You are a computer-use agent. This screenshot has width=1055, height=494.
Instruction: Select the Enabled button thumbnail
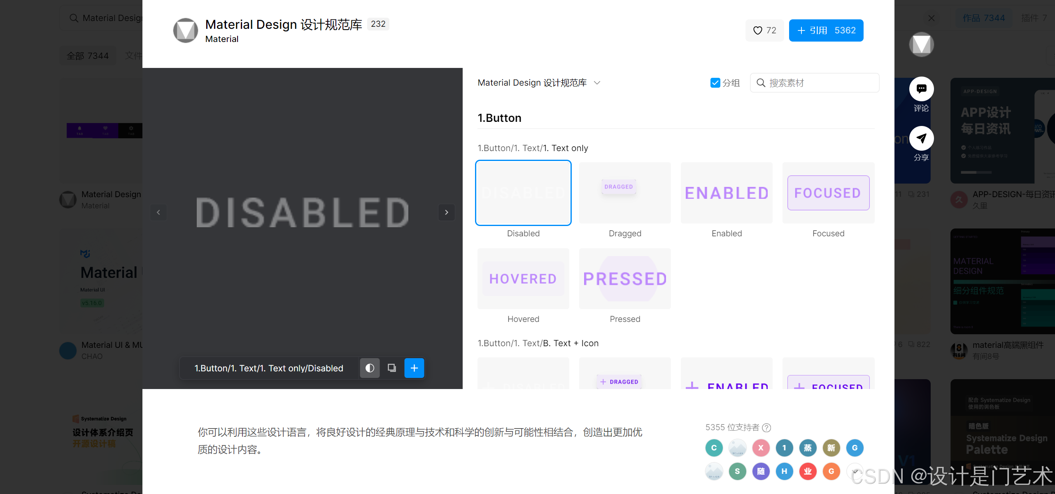[x=727, y=193]
